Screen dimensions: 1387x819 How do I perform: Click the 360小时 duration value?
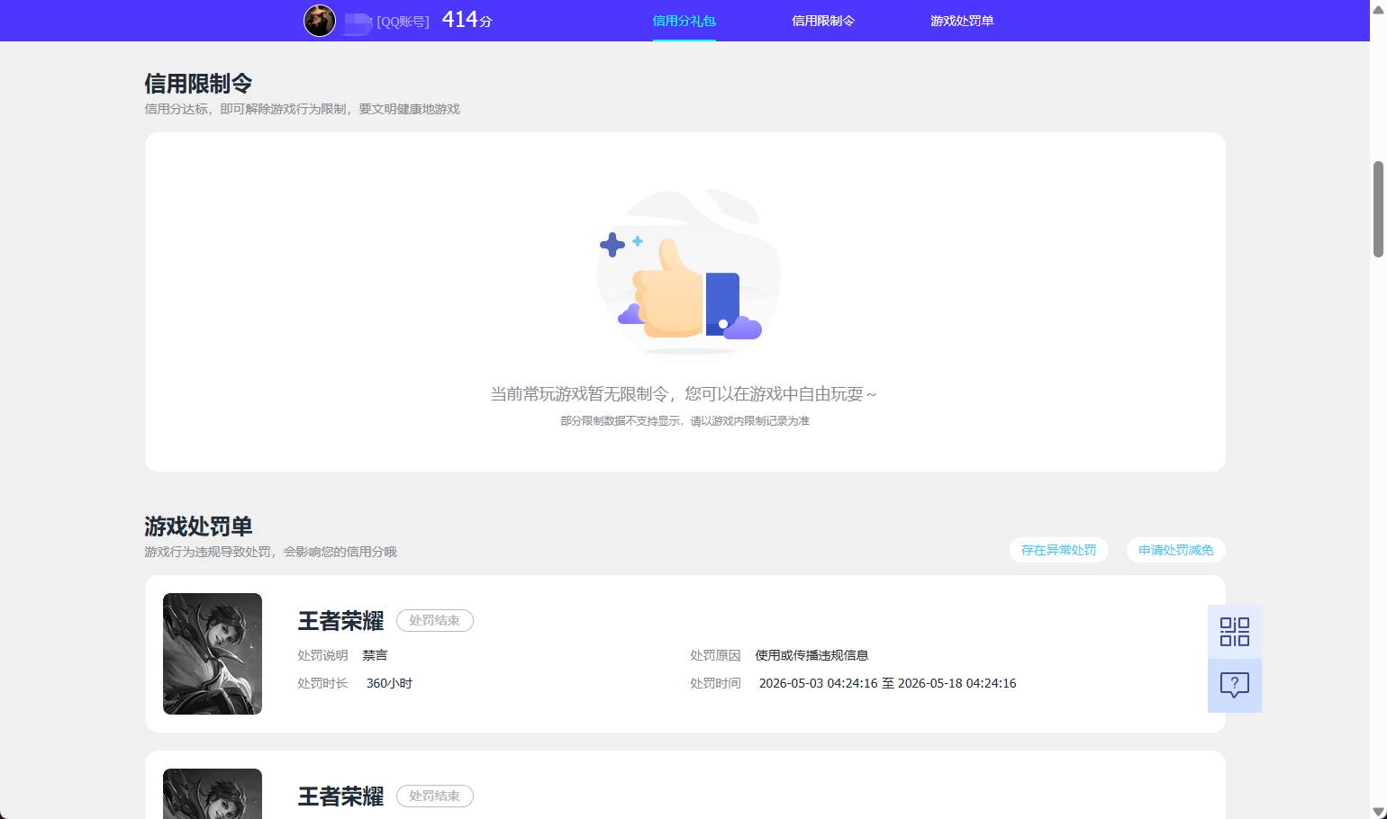tap(389, 683)
